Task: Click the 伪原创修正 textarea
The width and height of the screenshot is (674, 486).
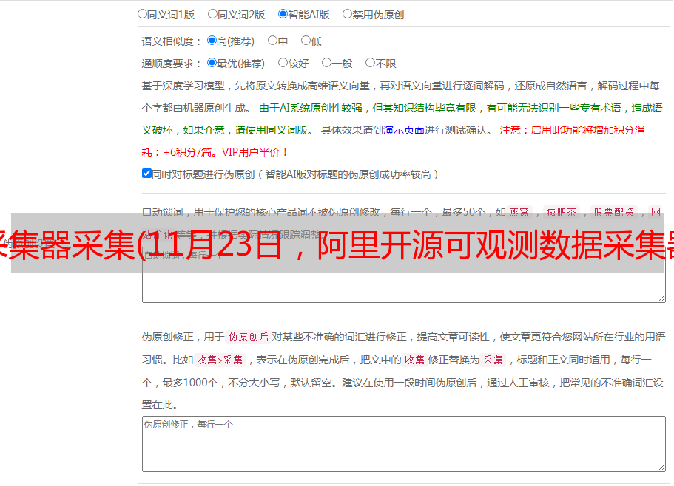Action: (x=404, y=444)
